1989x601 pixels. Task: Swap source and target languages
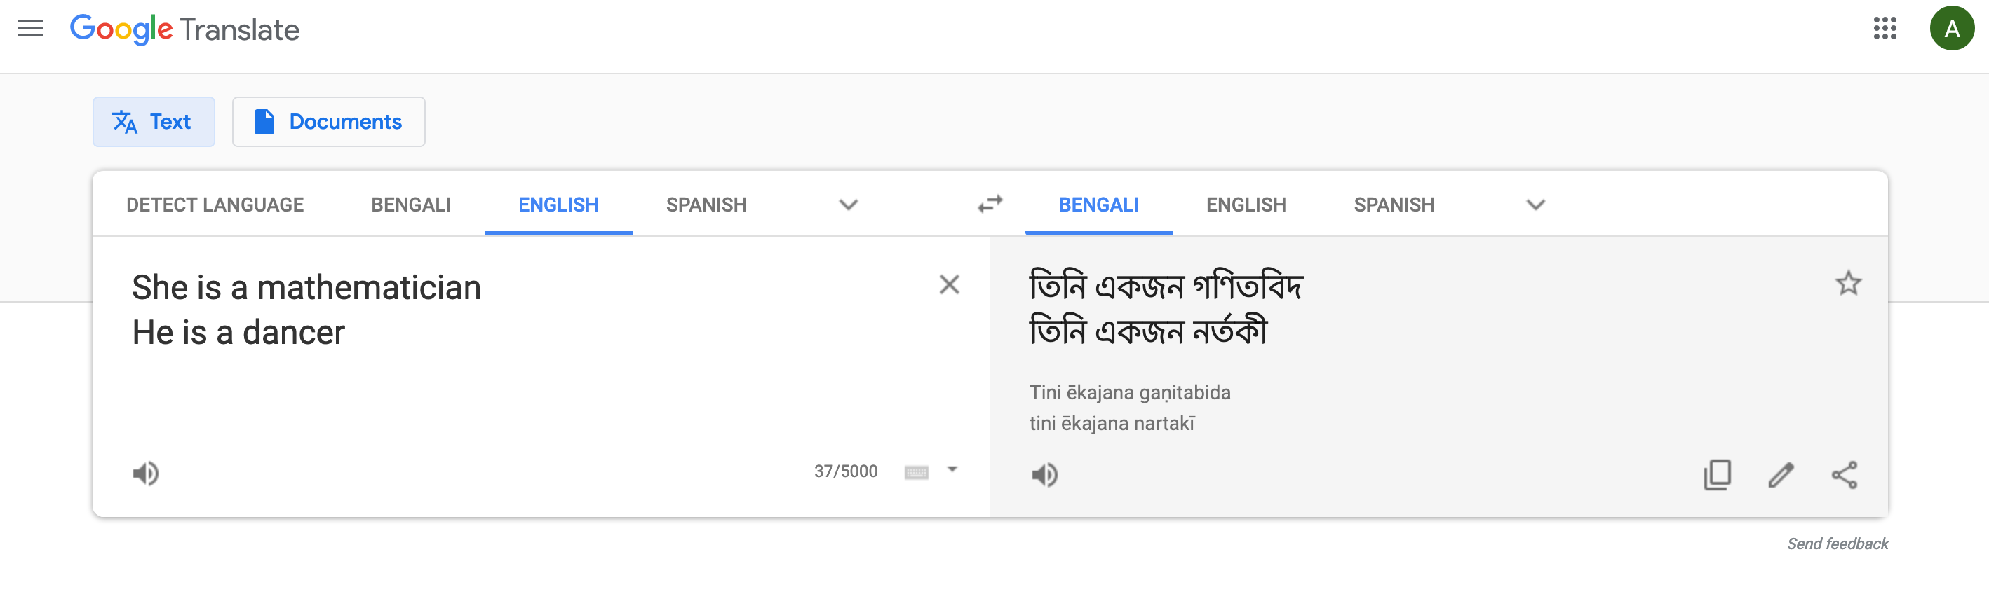(x=989, y=205)
